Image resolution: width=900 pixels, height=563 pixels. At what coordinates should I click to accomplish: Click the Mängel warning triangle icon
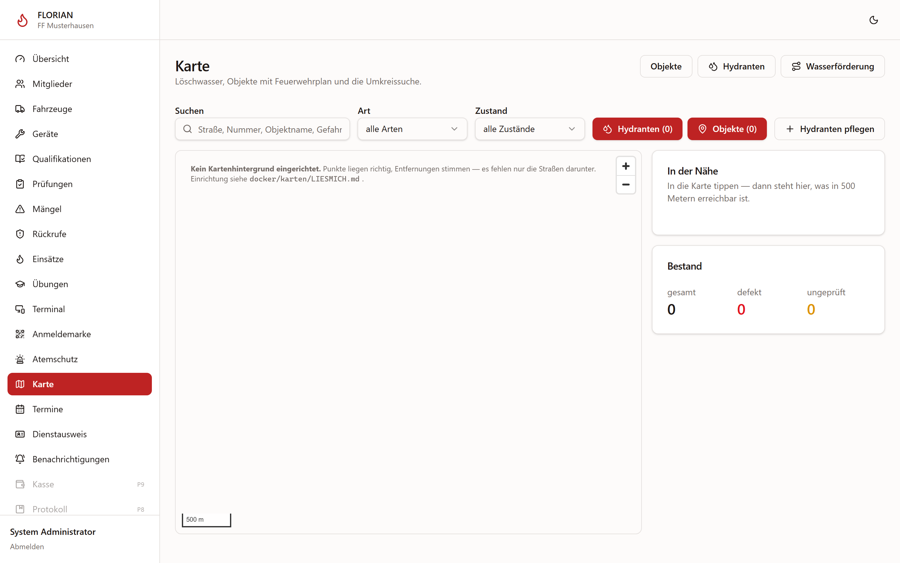[x=20, y=209]
